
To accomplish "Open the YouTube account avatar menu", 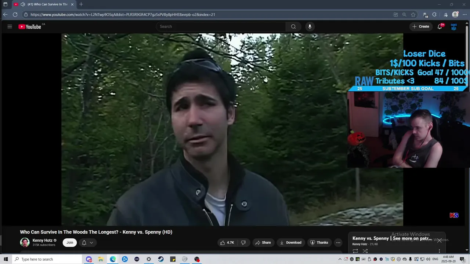I will (454, 26).
